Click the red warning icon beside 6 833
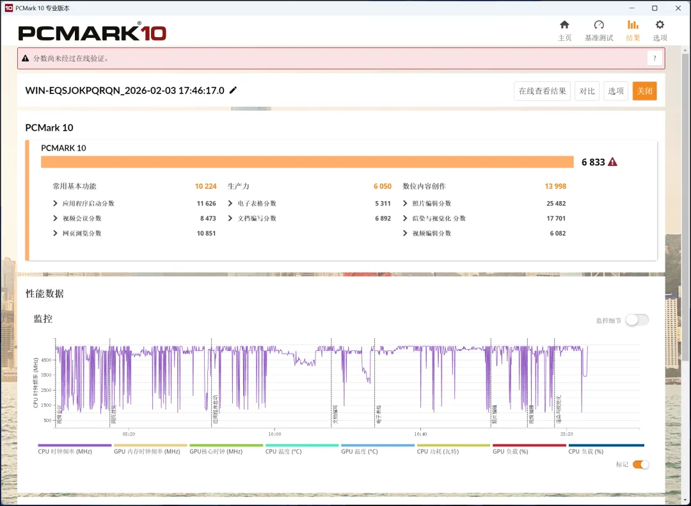This screenshot has height=506, width=691. coord(612,162)
